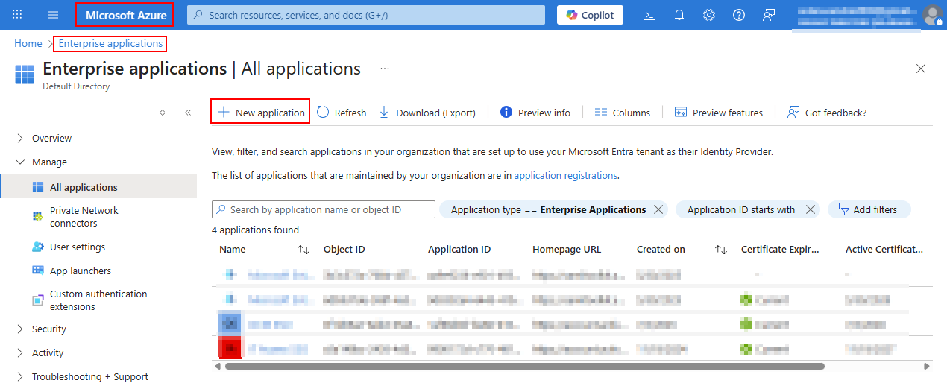Open Preview features

(x=719, y=113)
